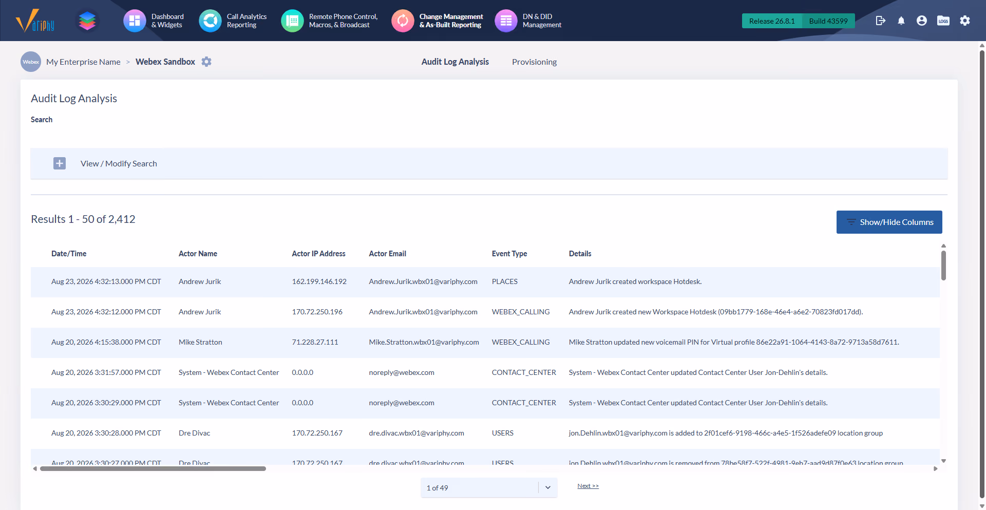Click the Webex round badge icon

point(31,62)
